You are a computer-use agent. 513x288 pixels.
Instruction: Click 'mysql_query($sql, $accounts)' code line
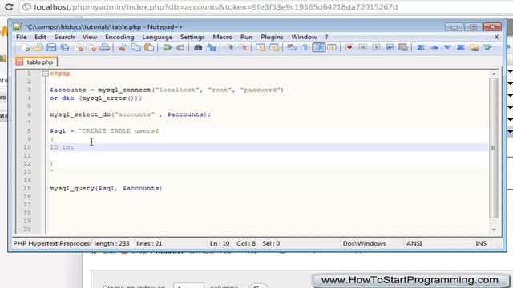[x=106, y=189]
